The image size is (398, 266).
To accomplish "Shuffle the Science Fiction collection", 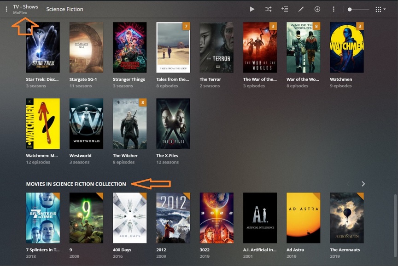I will (268, 9).
